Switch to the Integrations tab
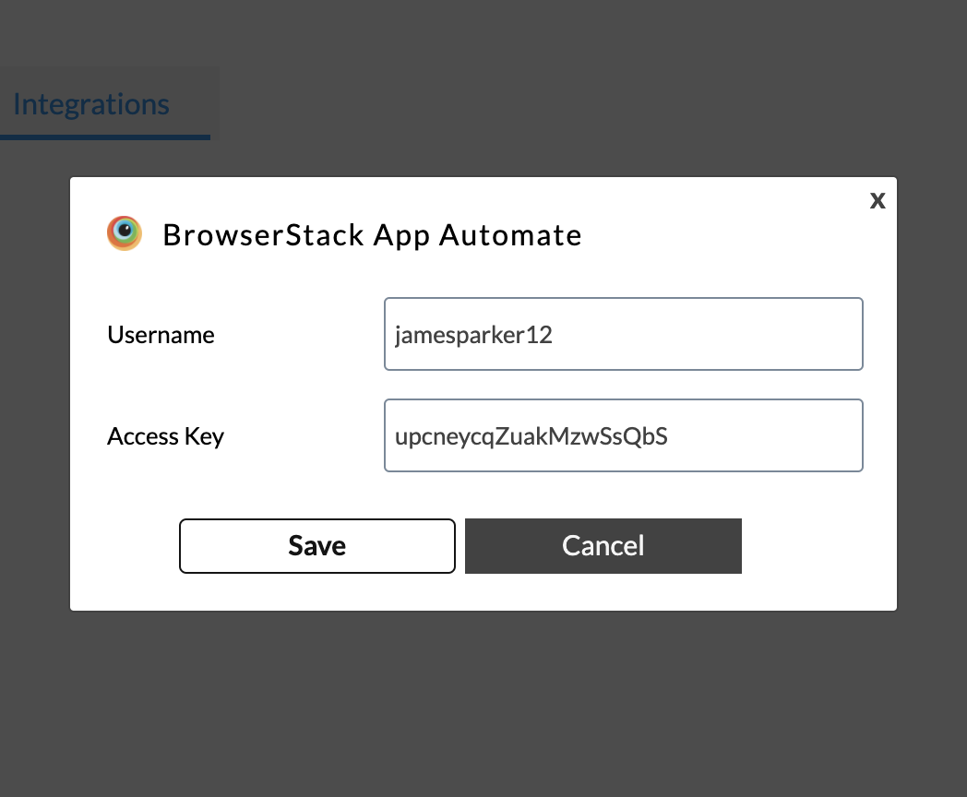Viewport: 967px width, 797px height. click(91, 104)
